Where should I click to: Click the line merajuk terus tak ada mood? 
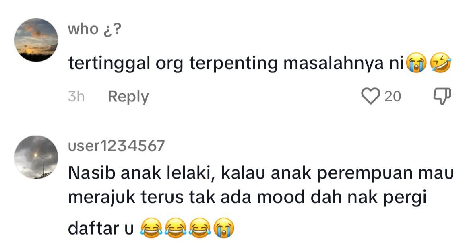247,198
